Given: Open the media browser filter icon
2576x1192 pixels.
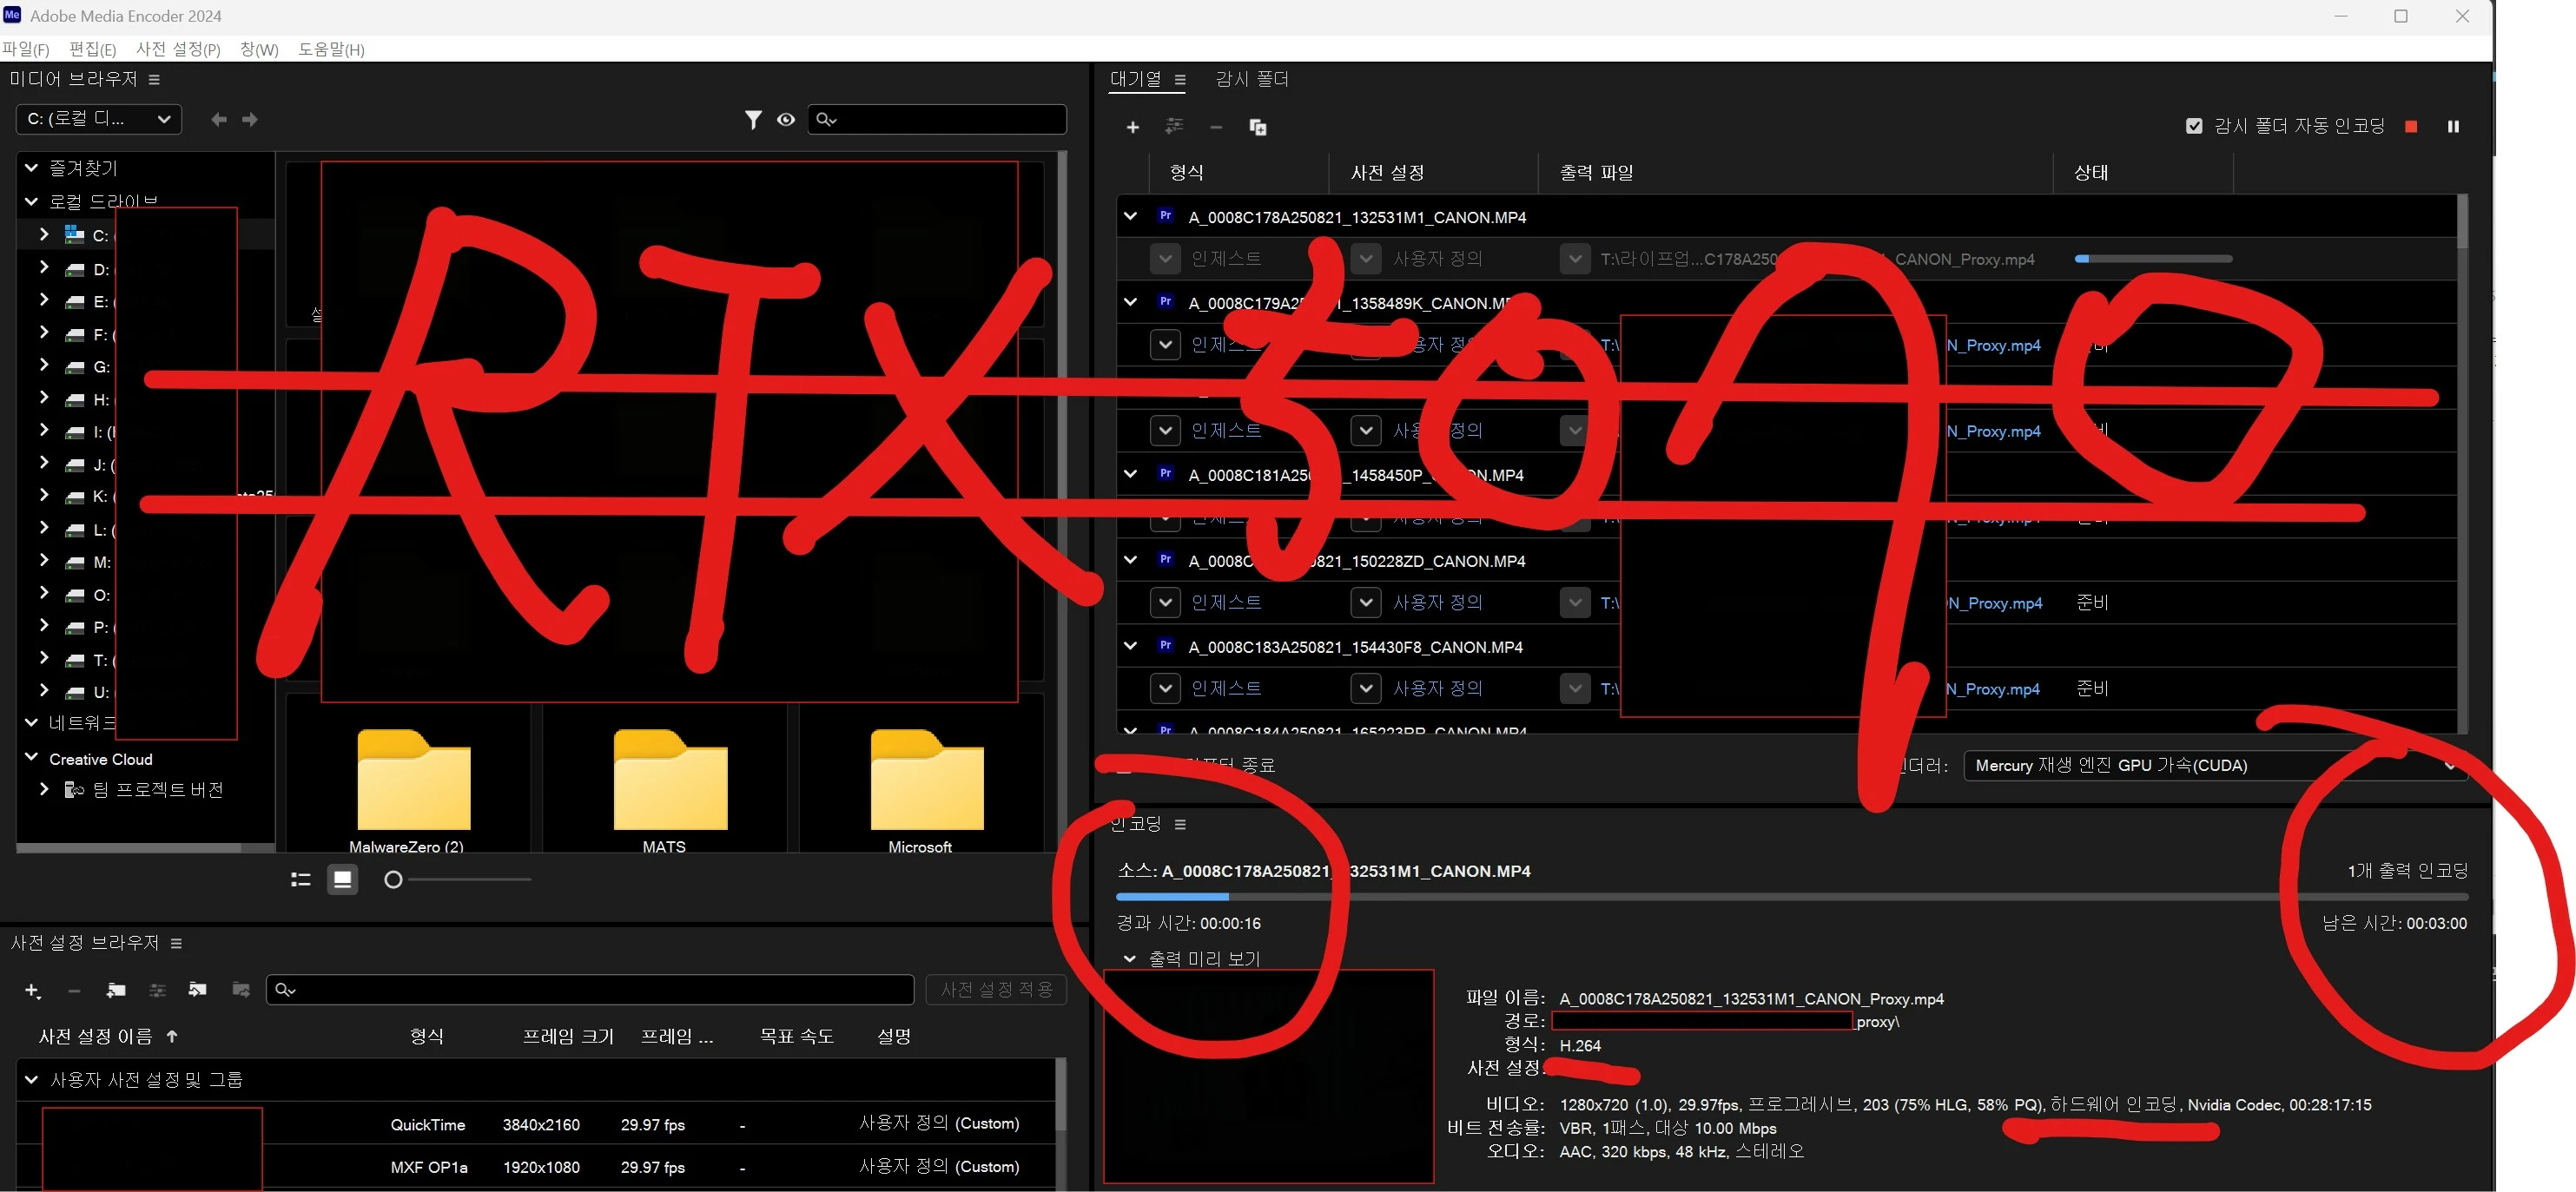Looking at the screenshot, I should 753,120.
